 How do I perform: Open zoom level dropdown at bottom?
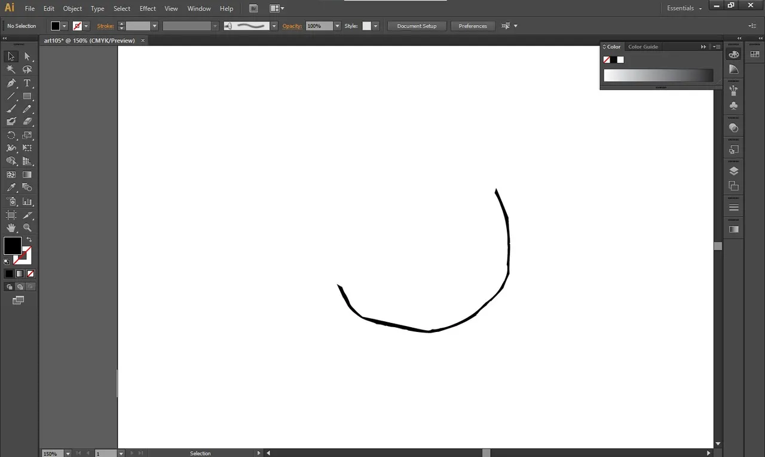[67, 453]
